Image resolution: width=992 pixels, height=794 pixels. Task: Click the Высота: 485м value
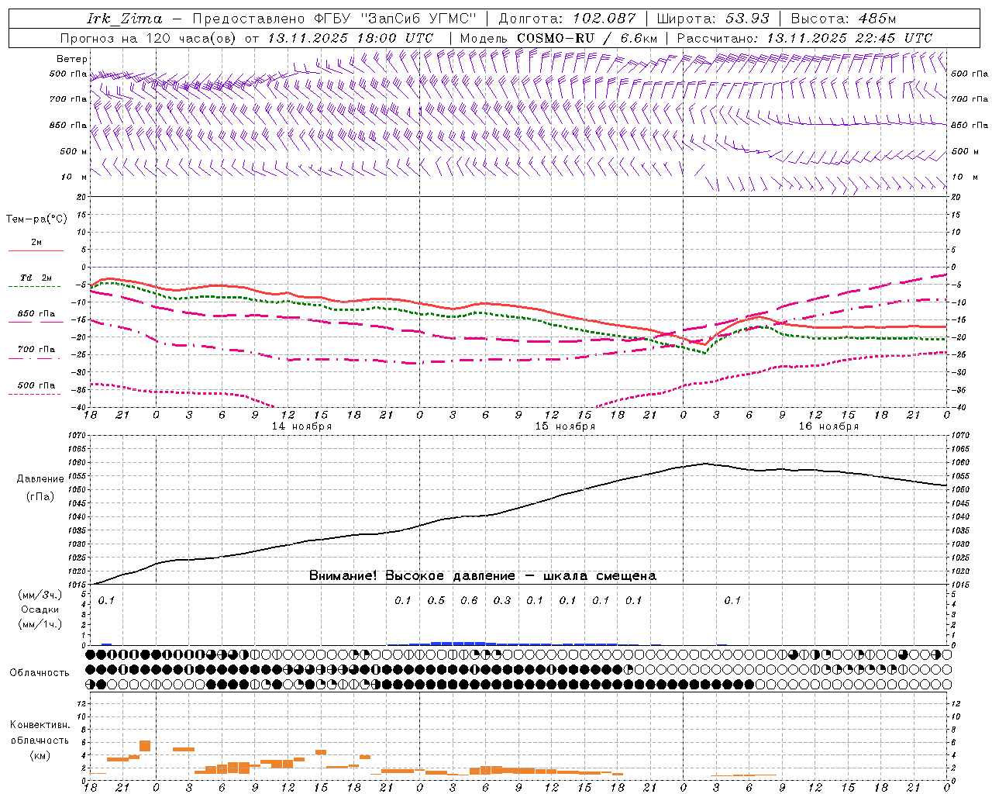pyautogui.click(x=844, y=19)
